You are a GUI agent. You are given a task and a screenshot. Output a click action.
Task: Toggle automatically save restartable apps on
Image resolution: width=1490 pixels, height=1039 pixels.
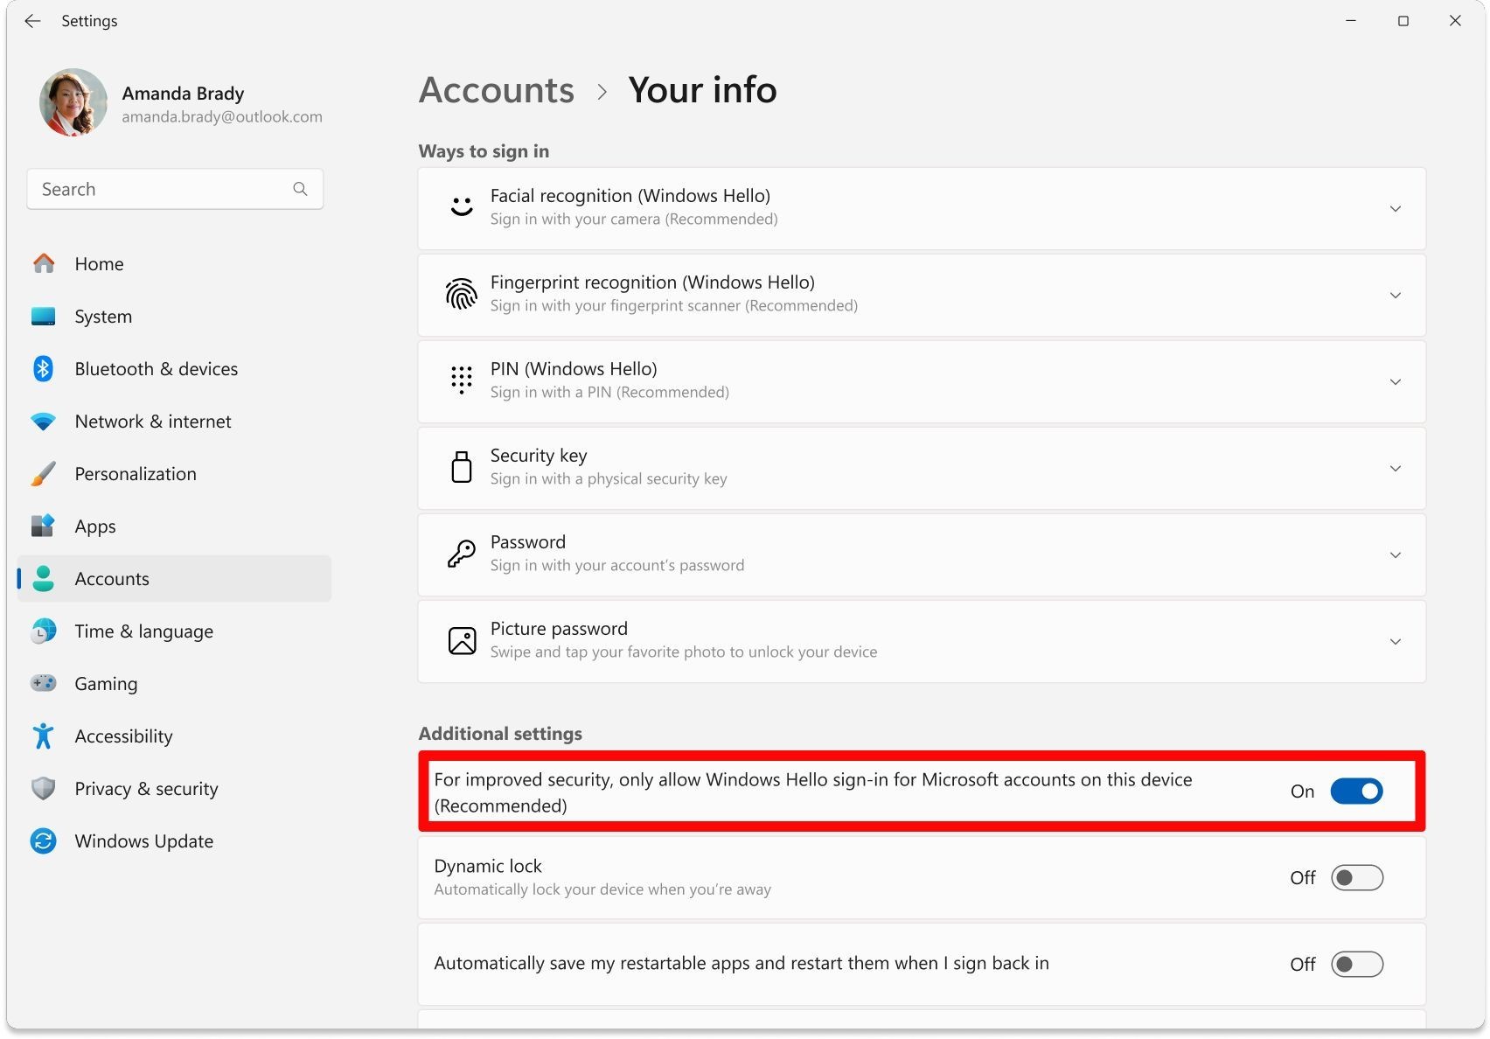(1355, 965)
